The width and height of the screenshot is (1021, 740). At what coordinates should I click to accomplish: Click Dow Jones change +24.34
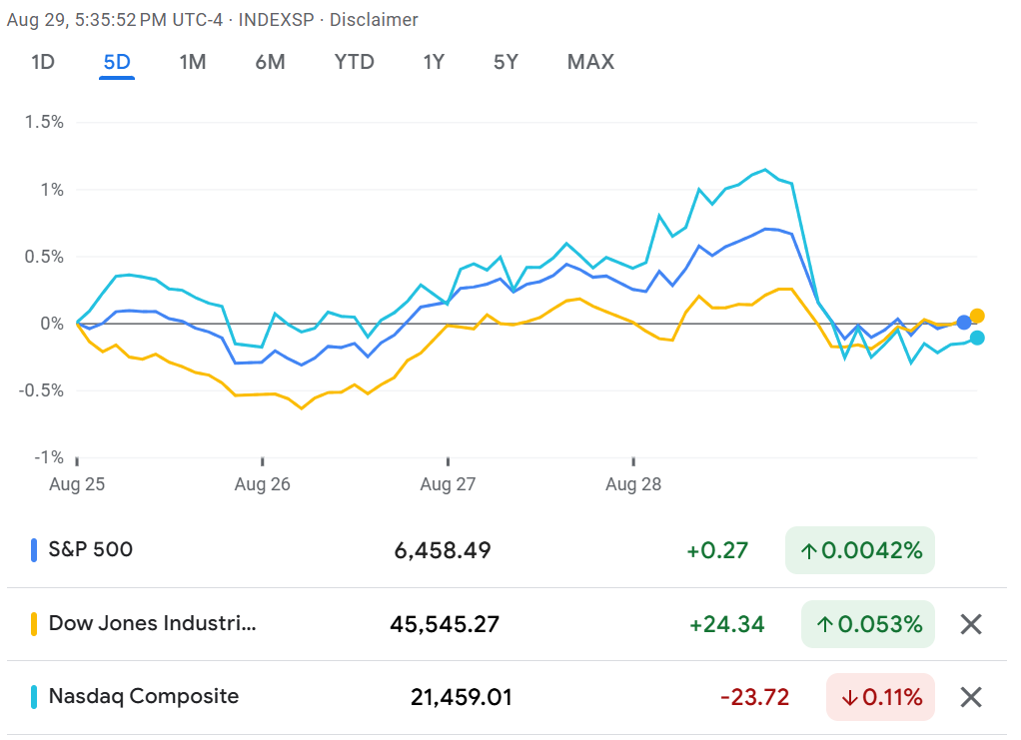pyautogui.click(x=726, y=624)
